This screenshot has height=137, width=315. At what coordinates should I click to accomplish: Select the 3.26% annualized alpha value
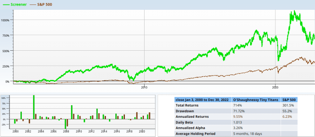238,128
